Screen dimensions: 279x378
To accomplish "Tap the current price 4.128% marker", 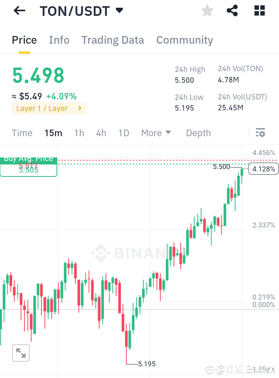I will 263,169.
